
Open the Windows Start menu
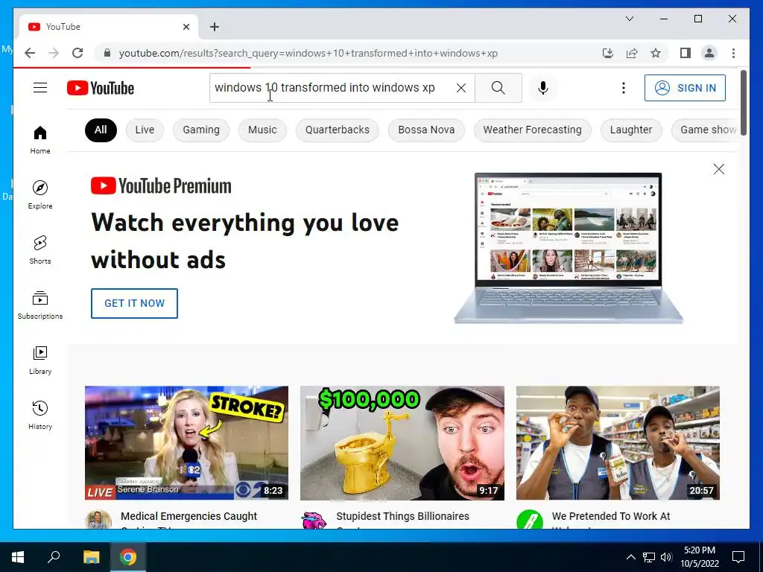pos(18,557)
